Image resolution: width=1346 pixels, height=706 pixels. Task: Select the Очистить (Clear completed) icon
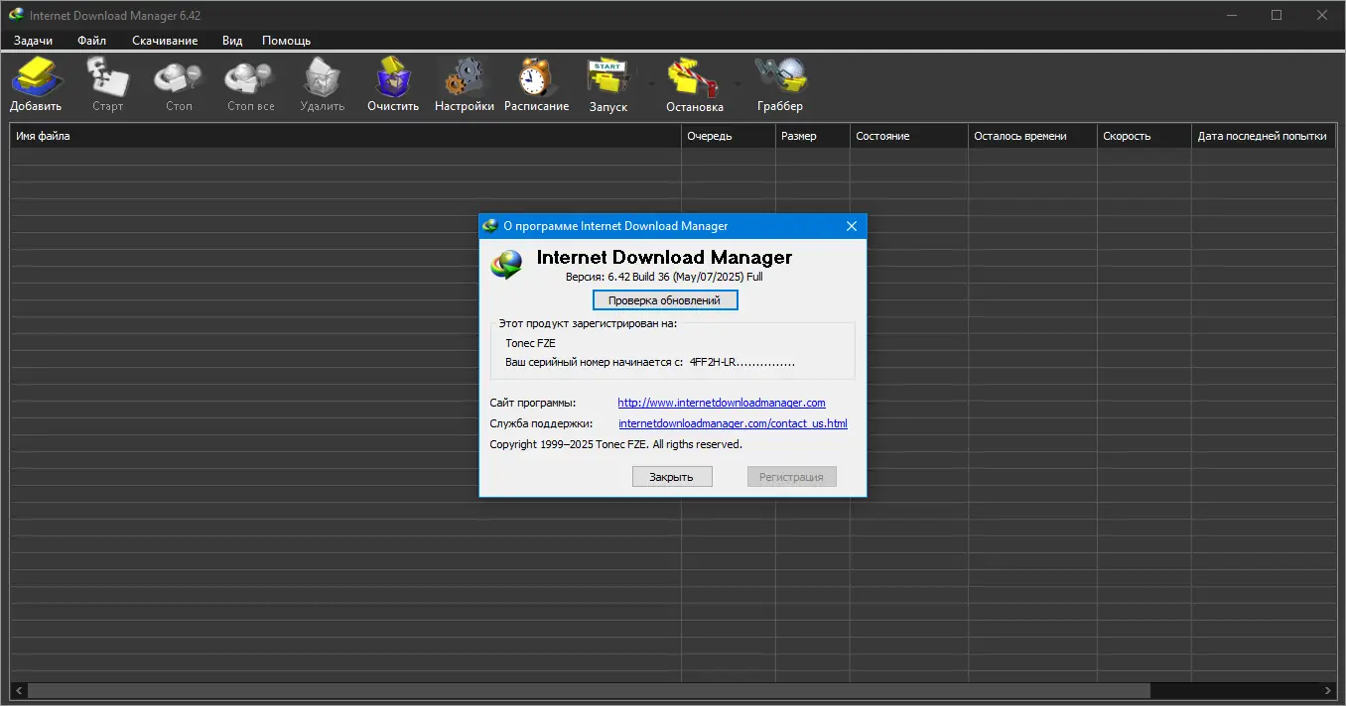392,81
